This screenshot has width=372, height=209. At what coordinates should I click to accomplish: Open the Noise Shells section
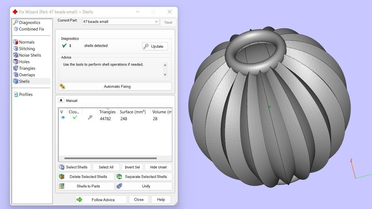(x=30, y=55)
